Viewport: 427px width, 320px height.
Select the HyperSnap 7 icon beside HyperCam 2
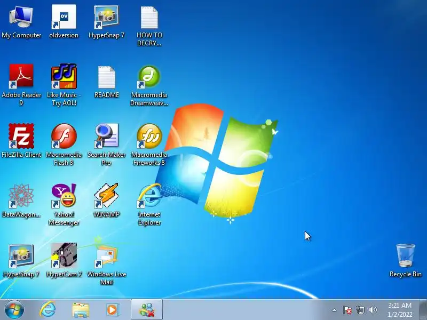click(x=21, y=261)
